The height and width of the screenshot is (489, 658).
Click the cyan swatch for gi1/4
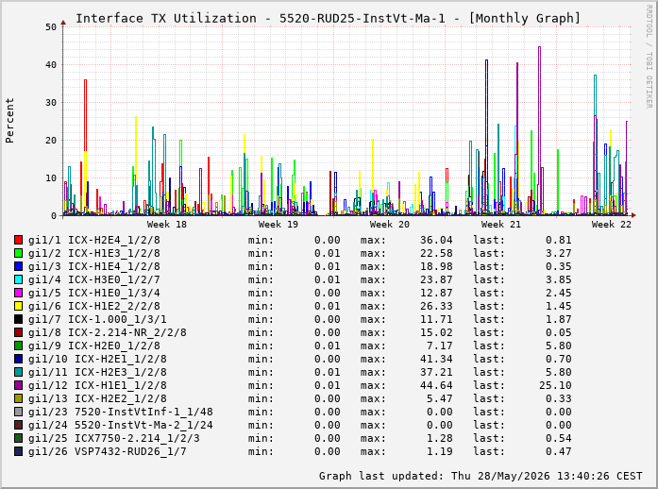18,279
